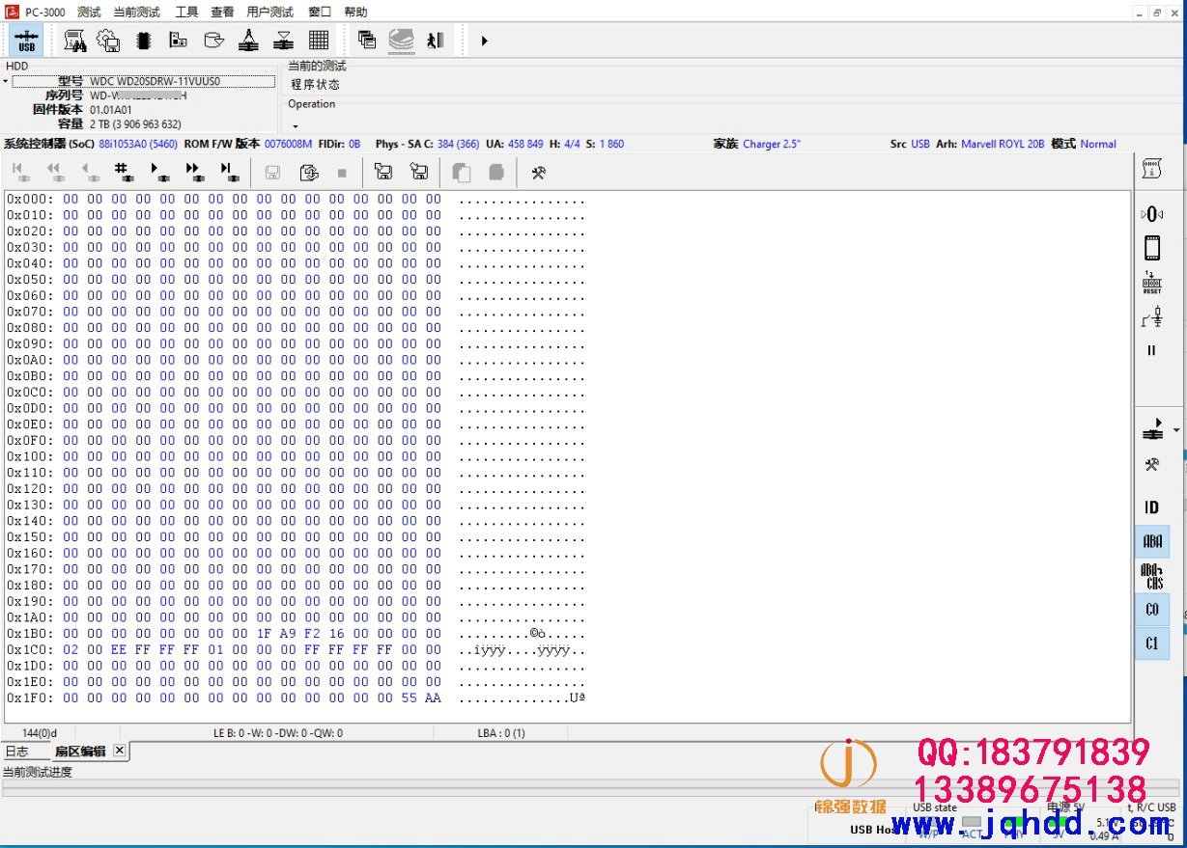Click the hourglass surface scan icon

tap(284, 41)
